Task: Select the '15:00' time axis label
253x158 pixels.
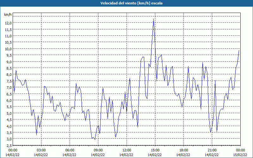Action: 155,150
